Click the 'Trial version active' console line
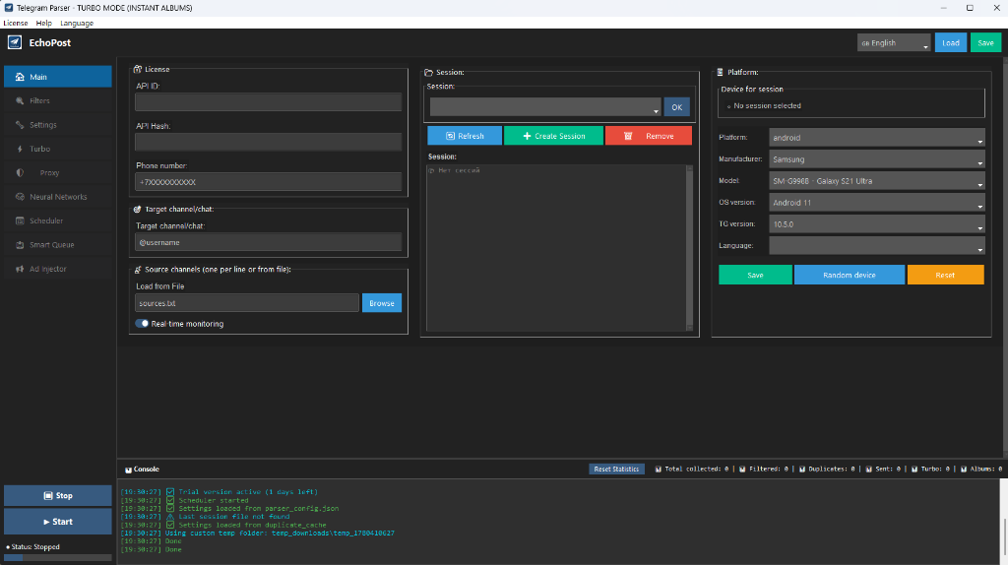Viewport: 1008px width, 565px height. 220,492
